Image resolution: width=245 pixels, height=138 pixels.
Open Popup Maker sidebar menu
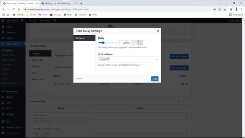coord(12,44)
